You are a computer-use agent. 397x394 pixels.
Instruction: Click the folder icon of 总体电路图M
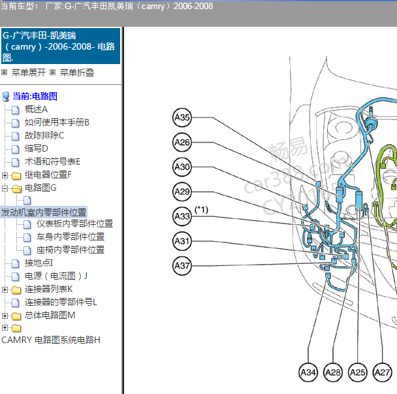16,316
